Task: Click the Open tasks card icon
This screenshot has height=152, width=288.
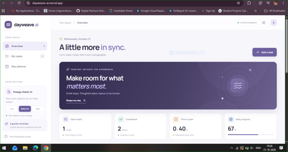Action: tap(66, 119)
